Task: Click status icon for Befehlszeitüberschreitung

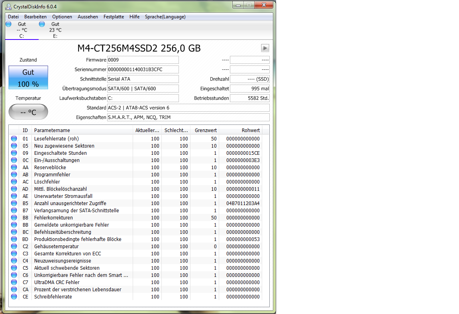Action: pos(14,232)
